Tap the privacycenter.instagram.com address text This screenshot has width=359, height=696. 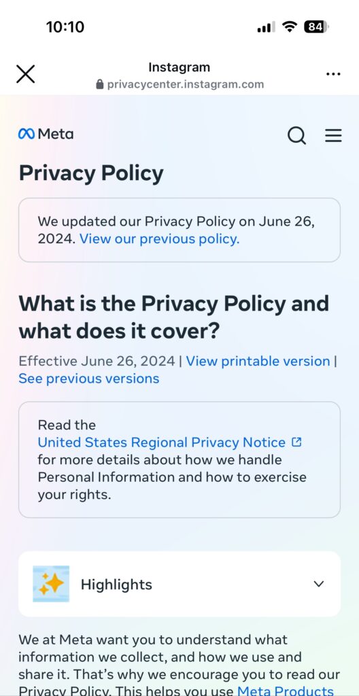185,84
